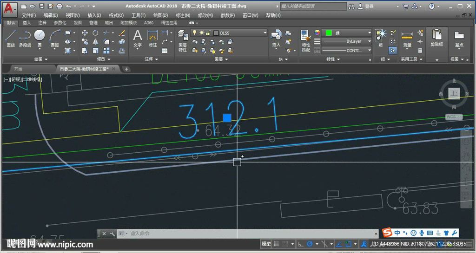Open the 文件(F) menu

tap(28, 15)
